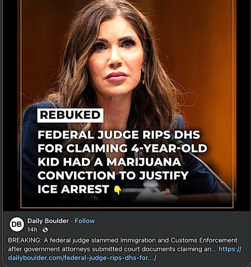Click the globe public visibility icon
Image resolution: width=251 pixels, height=267 pixels.
coord(45,230)
